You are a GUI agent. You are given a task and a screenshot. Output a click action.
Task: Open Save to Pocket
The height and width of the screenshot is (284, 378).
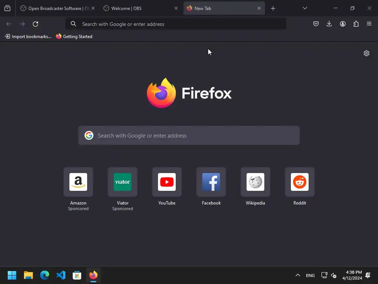tap(316, 24)
